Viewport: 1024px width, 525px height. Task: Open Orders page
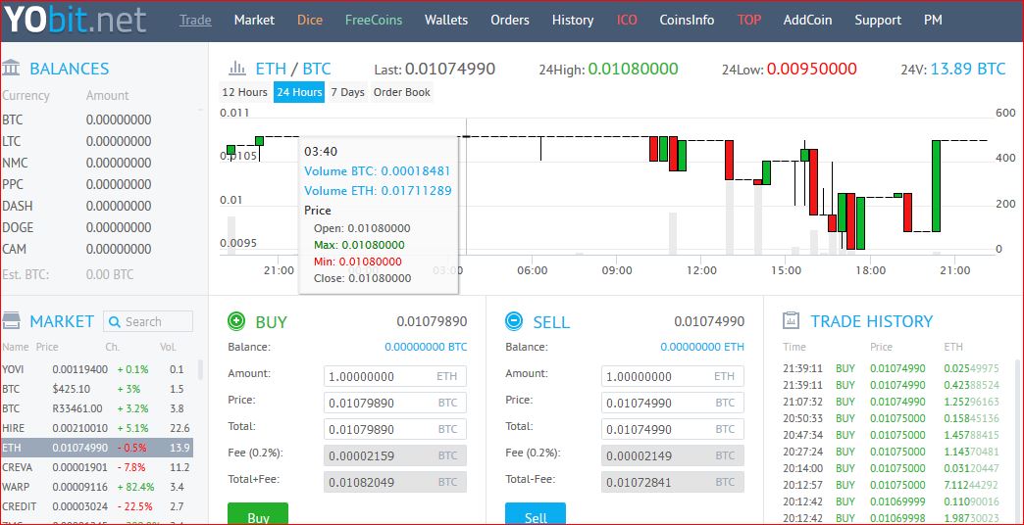point(510,21)
